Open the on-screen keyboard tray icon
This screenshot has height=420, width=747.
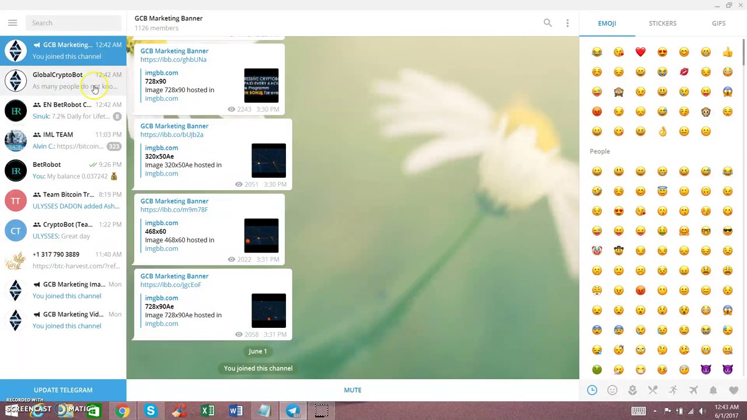pos(638,411)
